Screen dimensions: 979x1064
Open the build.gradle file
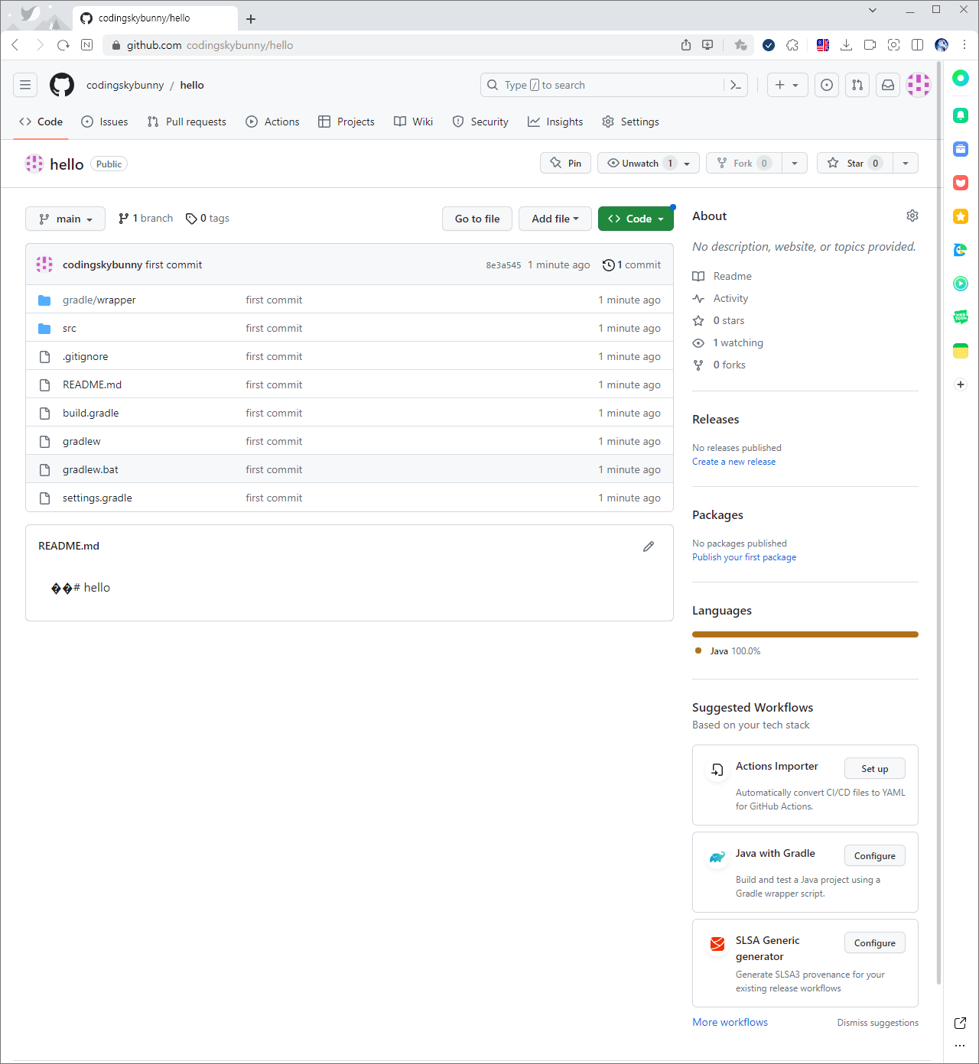[90, 414]
